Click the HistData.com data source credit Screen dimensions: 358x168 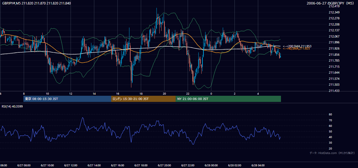332,153
